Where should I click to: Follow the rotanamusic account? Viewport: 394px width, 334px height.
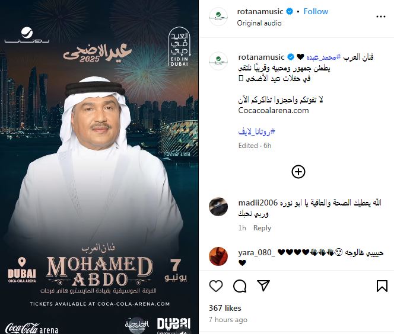[316, 11]
